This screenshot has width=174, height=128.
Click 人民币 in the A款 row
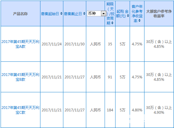[95, 44]
